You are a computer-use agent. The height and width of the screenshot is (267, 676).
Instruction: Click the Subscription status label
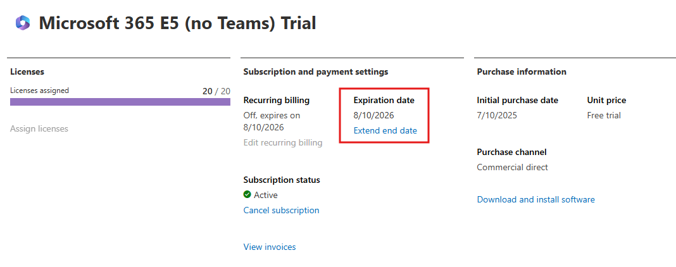coord(281,180)
